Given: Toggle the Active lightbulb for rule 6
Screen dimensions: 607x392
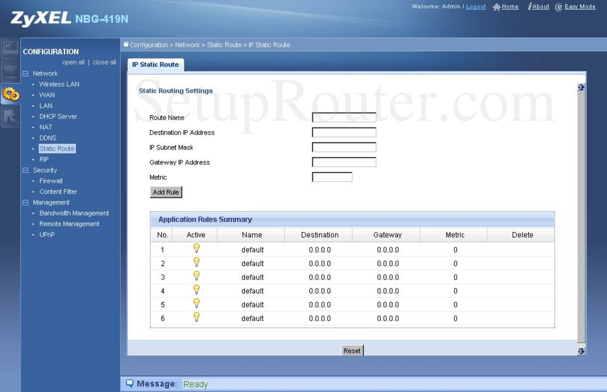Looking at the screenshot, I should pyautogui.click(x=196, y=318).
